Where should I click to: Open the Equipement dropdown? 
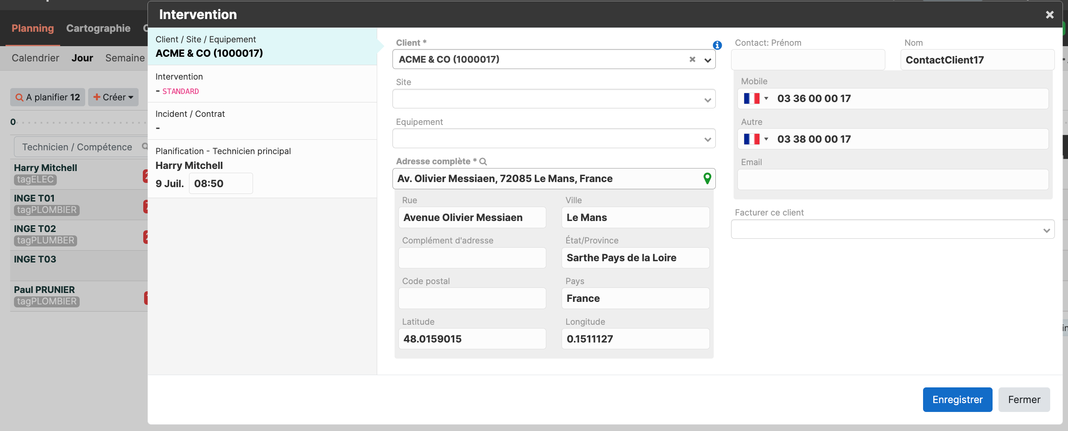coord(554,138)
